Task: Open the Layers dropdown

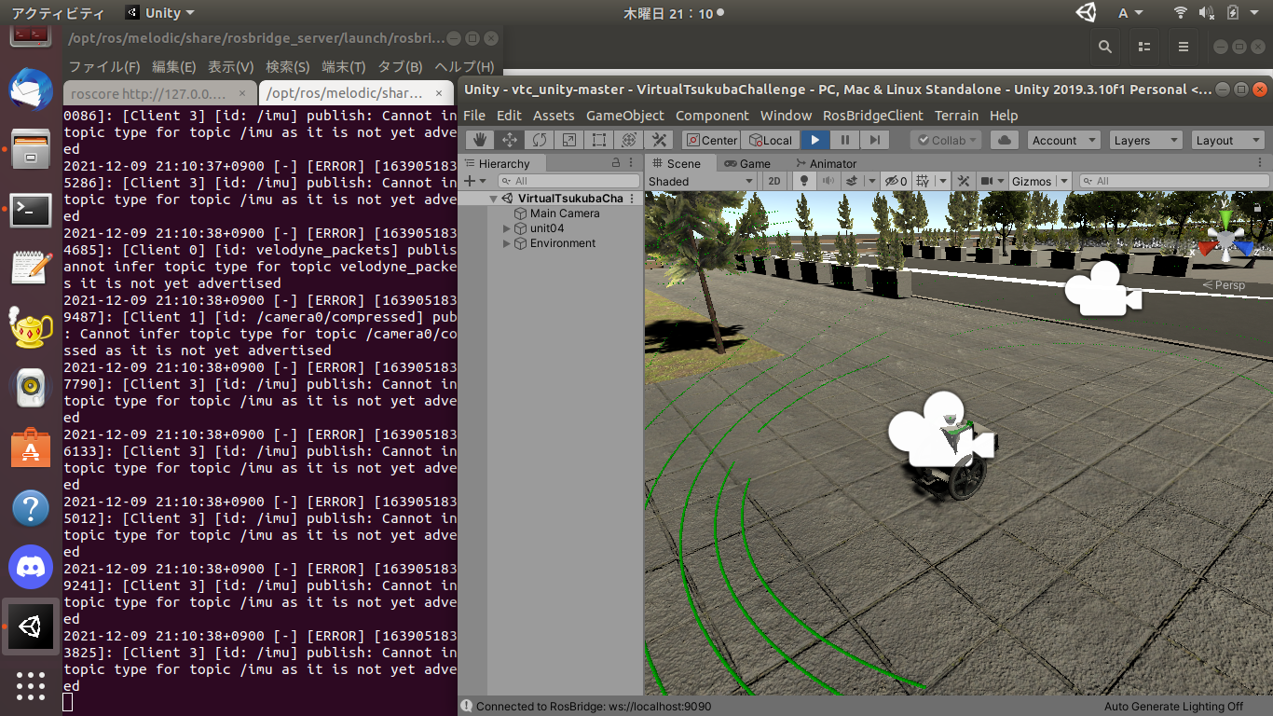Action: click(1146, 140)
